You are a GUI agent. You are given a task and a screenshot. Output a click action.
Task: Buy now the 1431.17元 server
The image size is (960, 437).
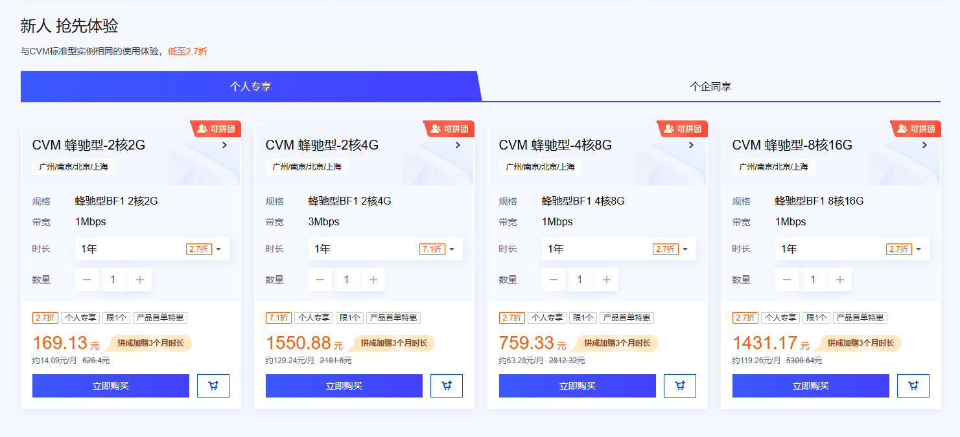811,386
